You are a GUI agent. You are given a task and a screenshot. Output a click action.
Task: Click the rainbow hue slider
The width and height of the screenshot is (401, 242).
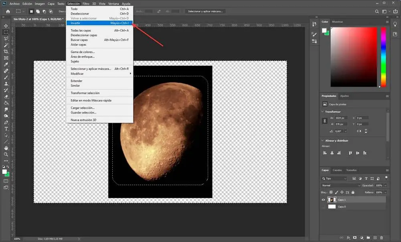[383, 56]
